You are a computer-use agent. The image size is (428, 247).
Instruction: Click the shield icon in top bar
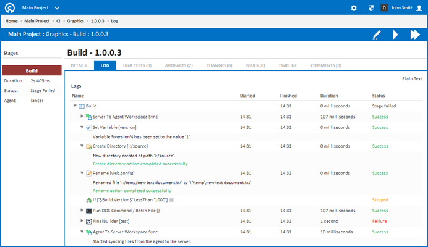pyautogui.click(x=369, y=8)
